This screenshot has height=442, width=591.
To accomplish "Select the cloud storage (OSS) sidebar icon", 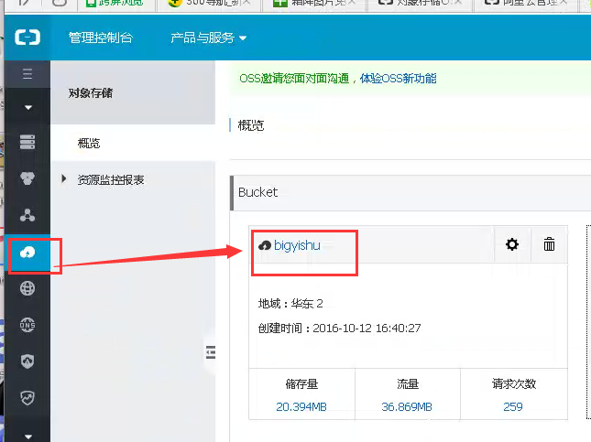I will (27, 253).
